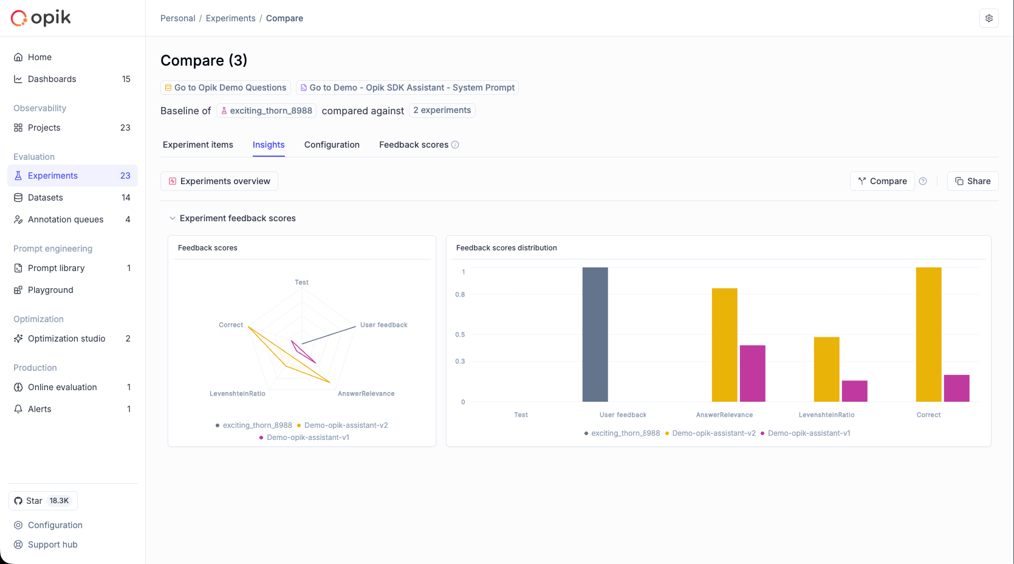
Task: Select the Optimization studio icon
Action: pyautogui.click(x=18, y=339)
